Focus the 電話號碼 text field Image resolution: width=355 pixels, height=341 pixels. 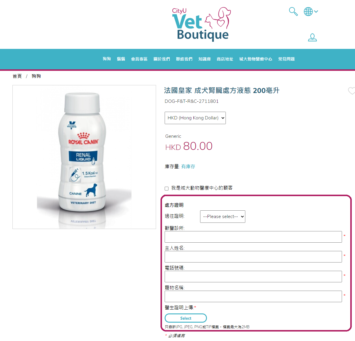tap(253, 277)
